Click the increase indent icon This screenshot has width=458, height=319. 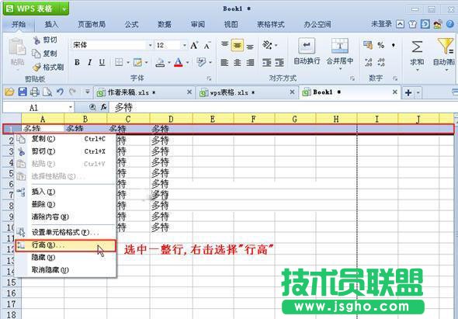[x=279, y=63]
